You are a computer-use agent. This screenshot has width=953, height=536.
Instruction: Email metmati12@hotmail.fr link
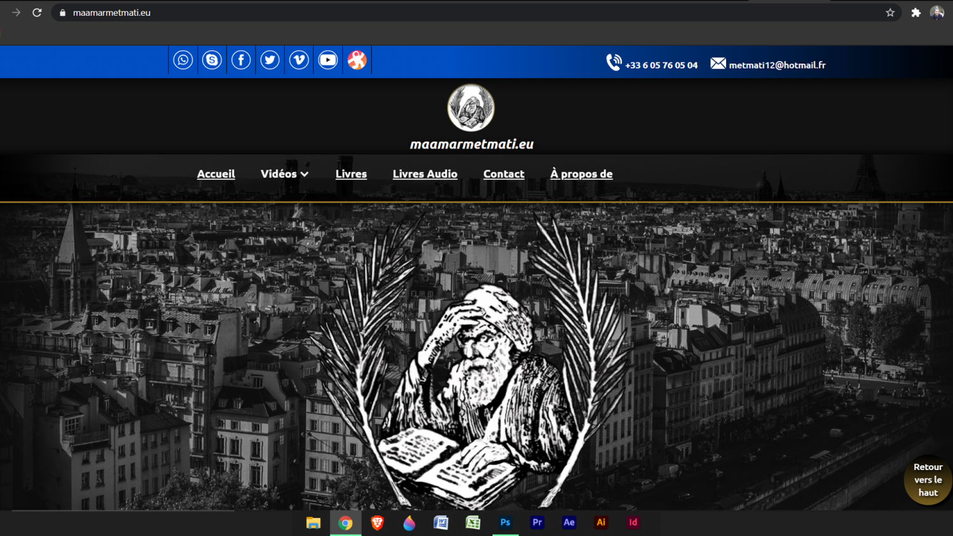click(777, 65)
